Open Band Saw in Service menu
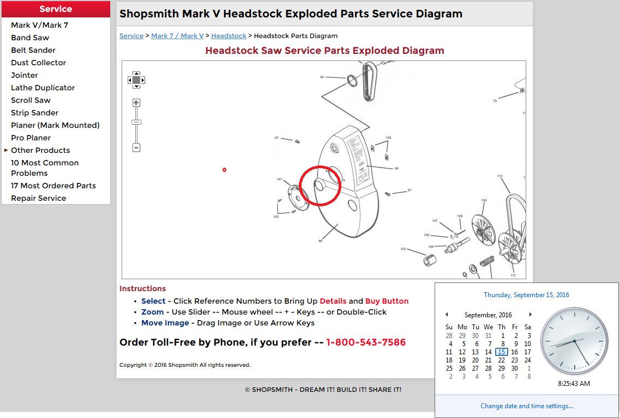This screenshot has width=620, height=418. tap(30, 38)
